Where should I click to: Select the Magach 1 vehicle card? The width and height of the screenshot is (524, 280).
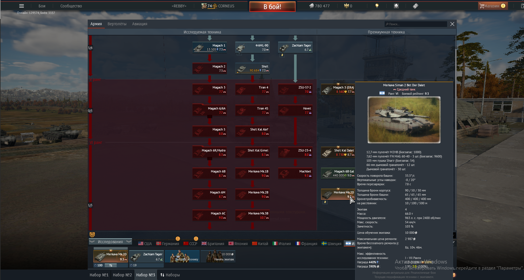pyautogui.click(x=209, y=47)
